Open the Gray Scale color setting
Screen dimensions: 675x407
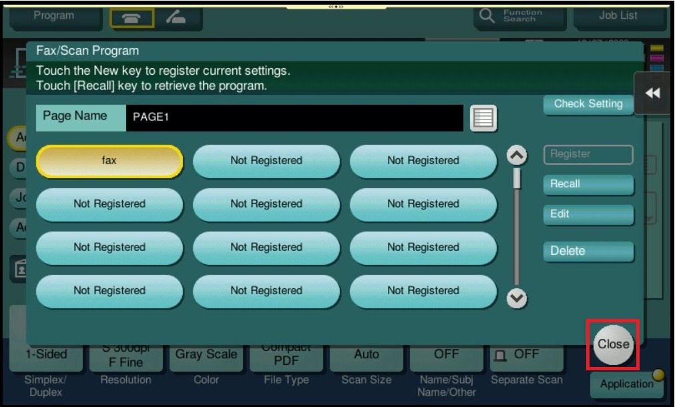(206, 355)
